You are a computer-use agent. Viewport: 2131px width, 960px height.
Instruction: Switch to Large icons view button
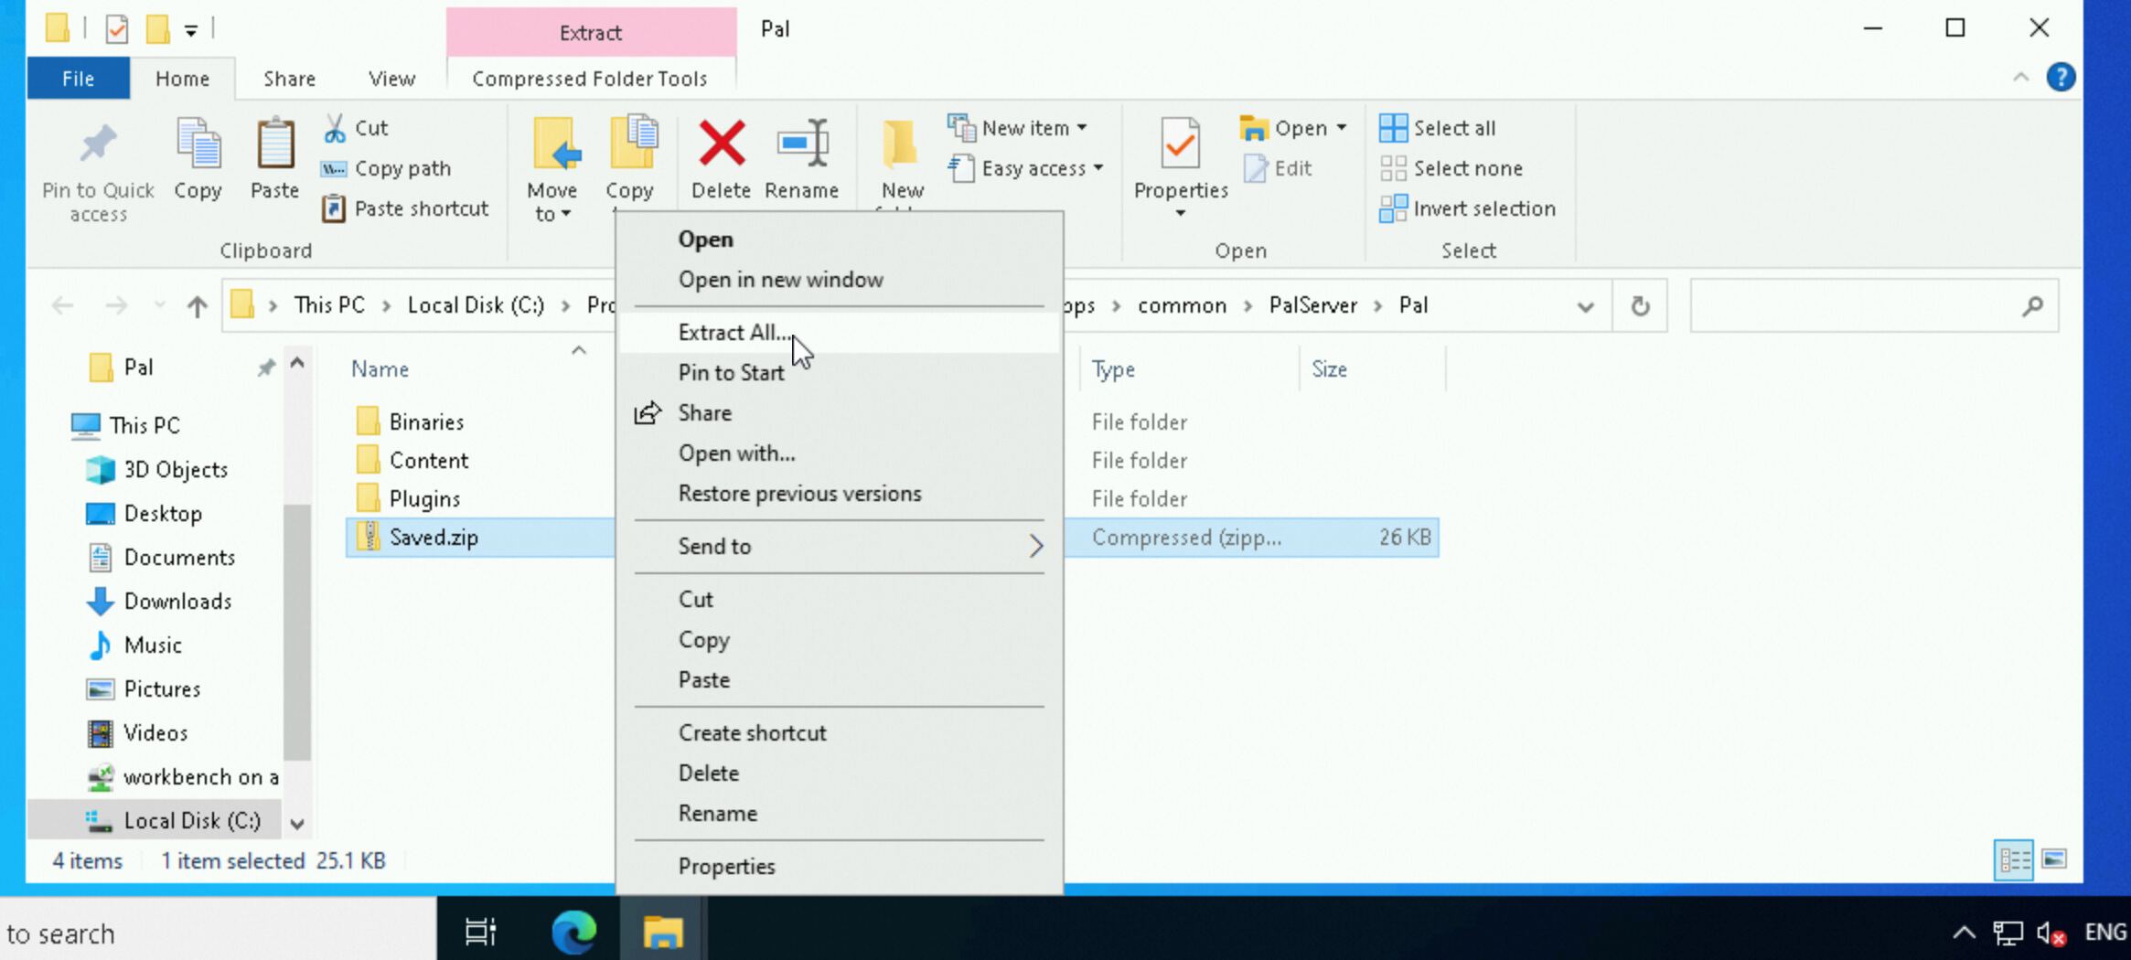[2054, 859]
